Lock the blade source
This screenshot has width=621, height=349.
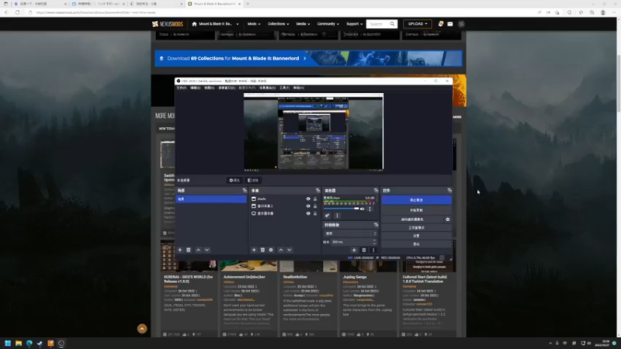pos(315,199)
